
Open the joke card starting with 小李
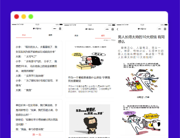coord(37,68)
